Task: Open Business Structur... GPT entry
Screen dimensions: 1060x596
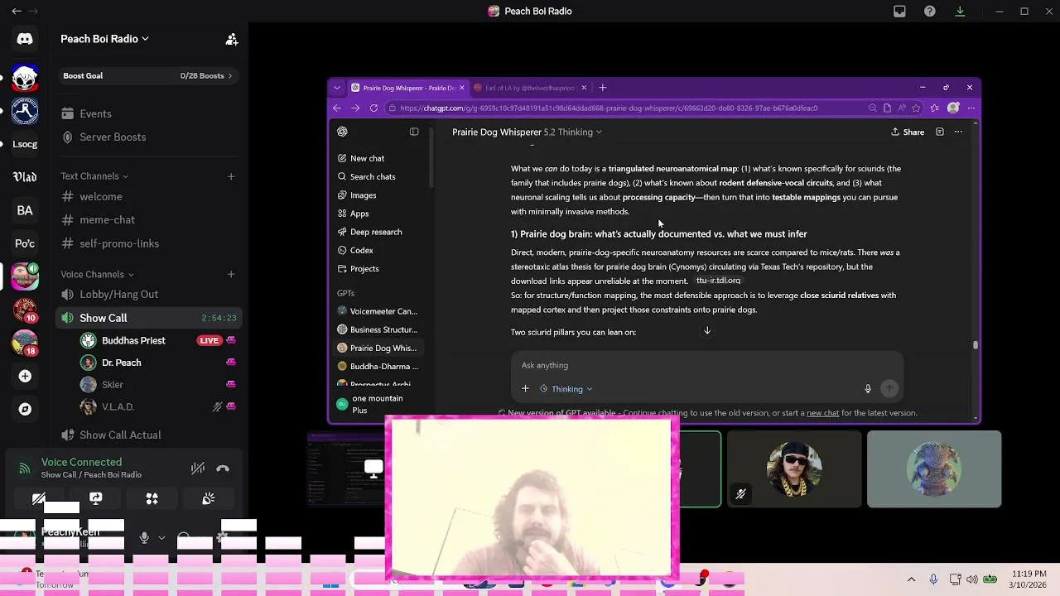Action: tap(378, 329)
